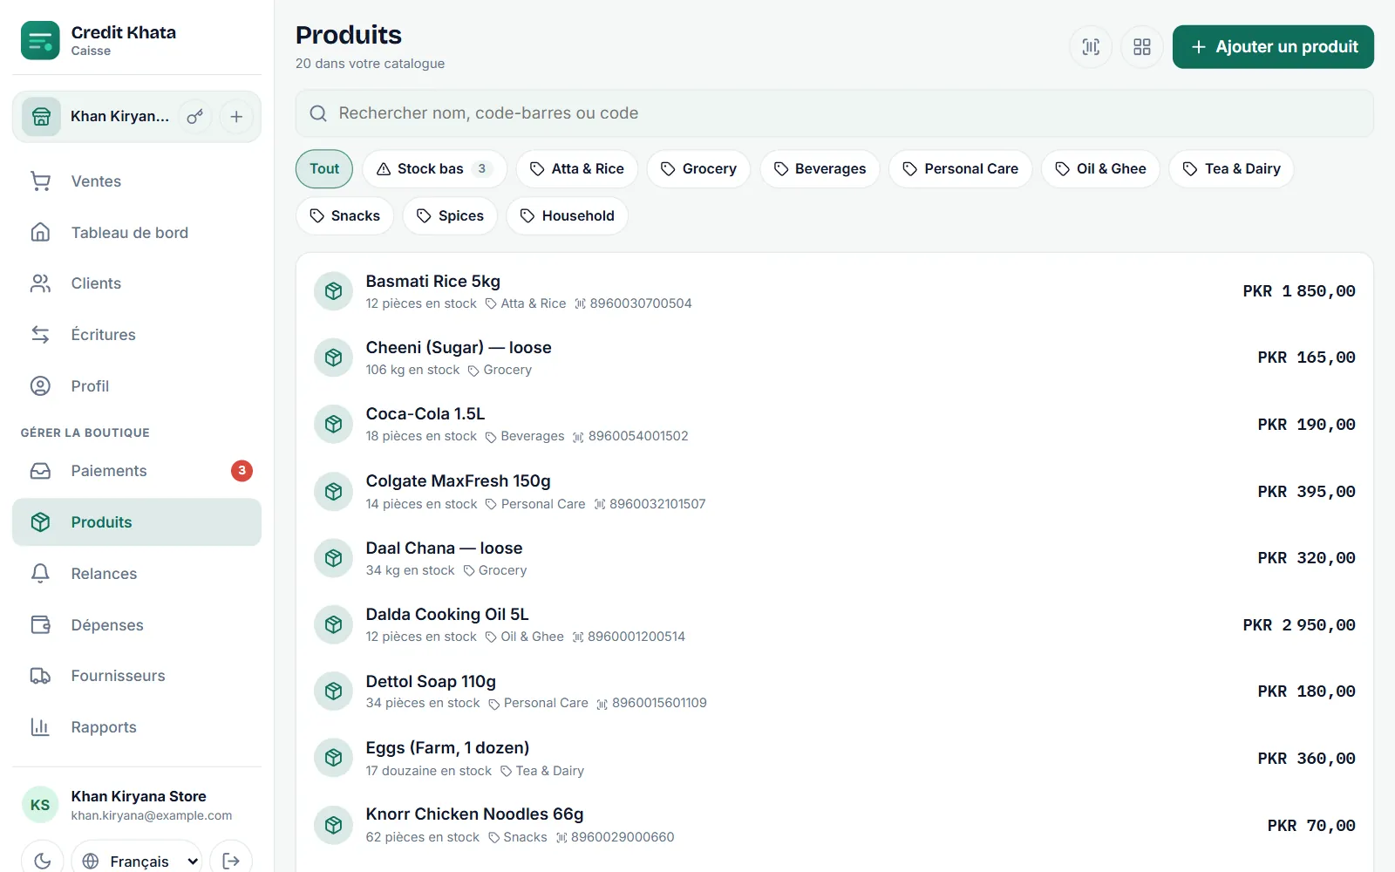
Task: Open Khan Kiryana Store account profile
Action: tap(137, 805)
